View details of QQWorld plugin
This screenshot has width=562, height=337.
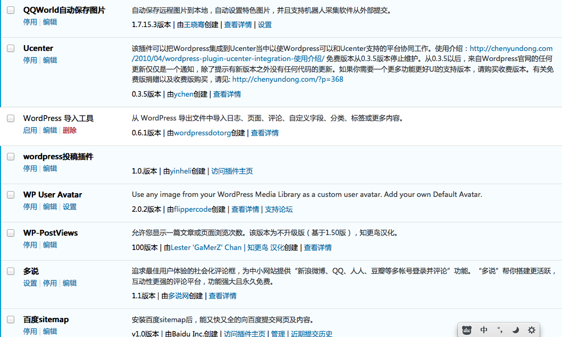click(238, 25)
